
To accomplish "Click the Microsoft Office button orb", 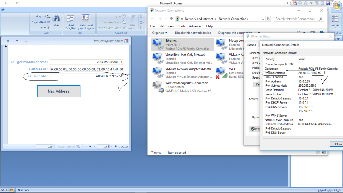I will click(338, 5).
